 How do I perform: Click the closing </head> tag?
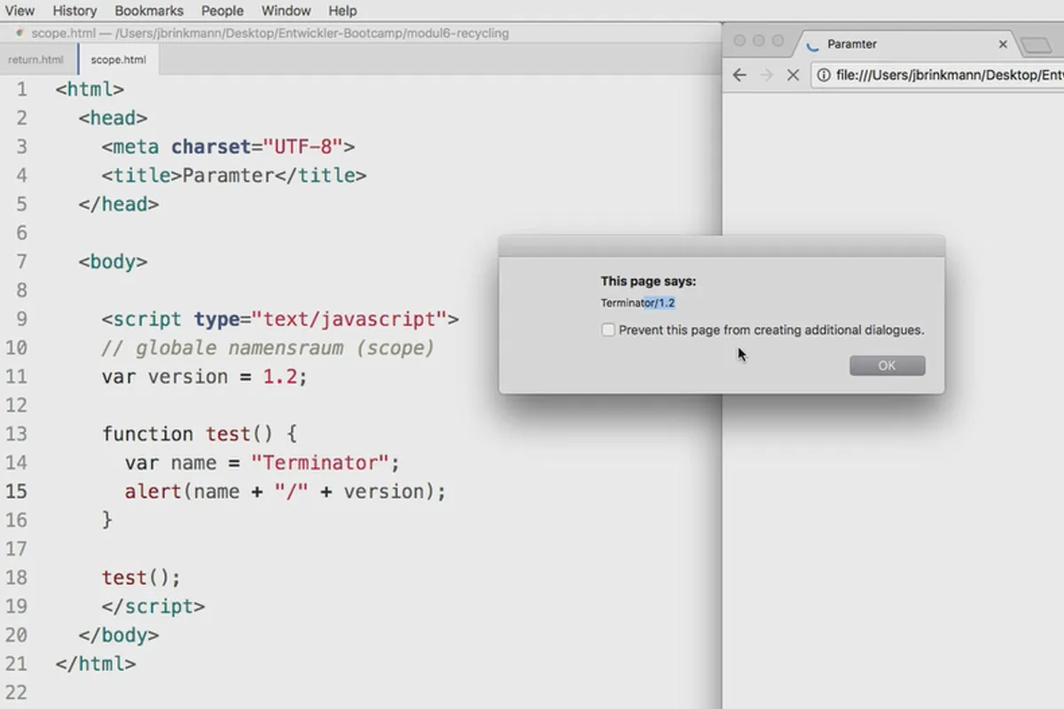[118, 204]
